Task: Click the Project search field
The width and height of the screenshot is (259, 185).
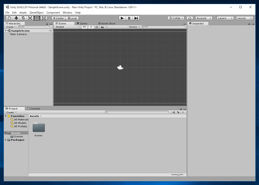Action: click(137, 112)
